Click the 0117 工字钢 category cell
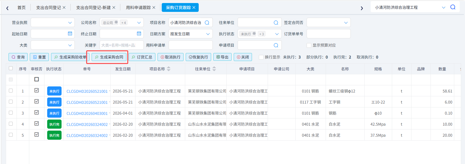 pyautogui.click(x=310, y=102)
